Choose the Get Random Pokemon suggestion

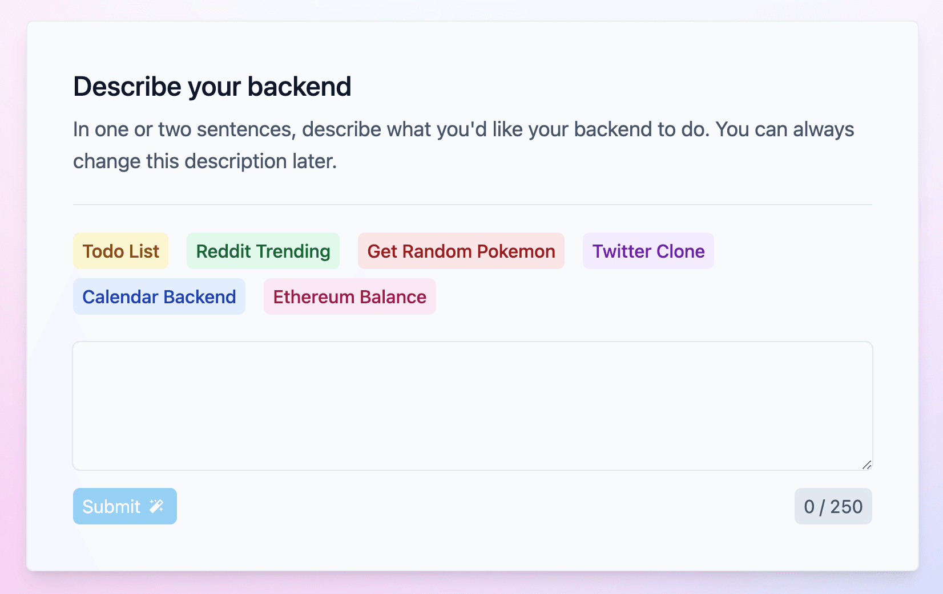click(461, 251)
